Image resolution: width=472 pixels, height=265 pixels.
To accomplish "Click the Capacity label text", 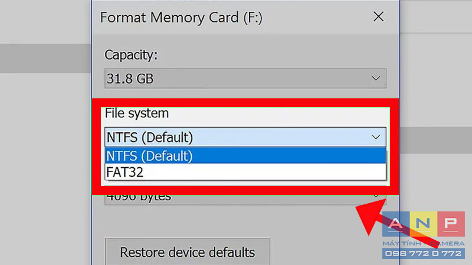I will tap(131, 55).
